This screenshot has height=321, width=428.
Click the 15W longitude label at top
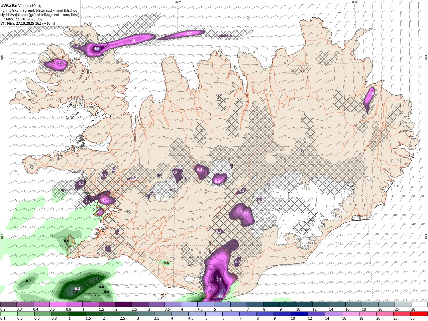tap(354, 2)
